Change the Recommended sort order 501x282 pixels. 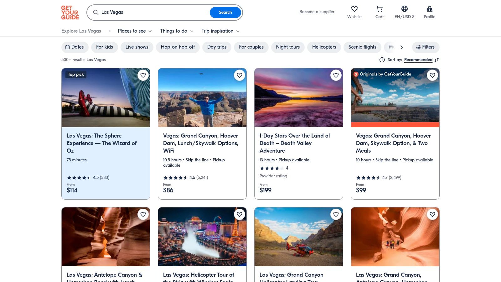[418, 60]
